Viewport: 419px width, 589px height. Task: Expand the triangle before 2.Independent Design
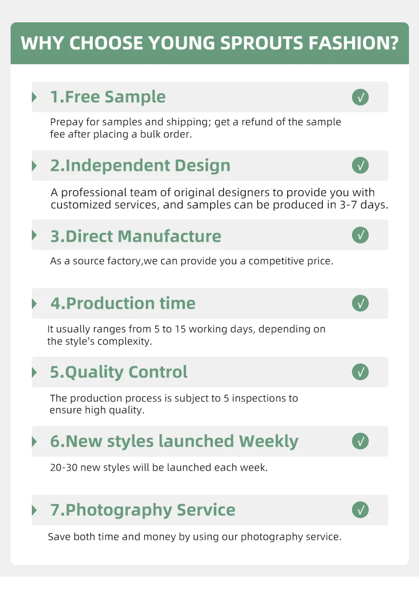pos(35,166)
